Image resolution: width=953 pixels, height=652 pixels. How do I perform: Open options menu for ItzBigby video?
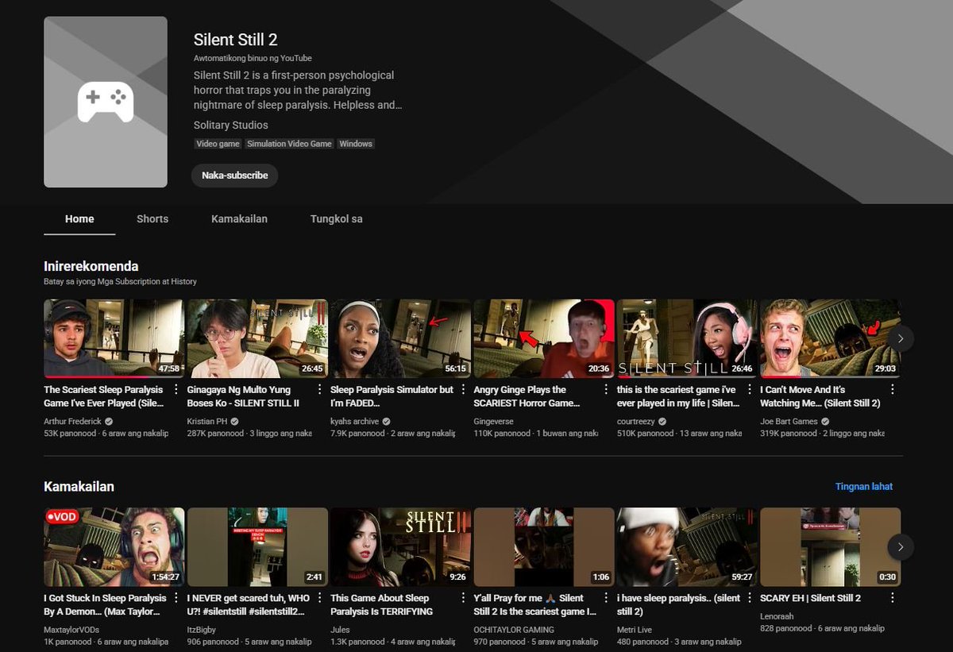coord(319,598)
